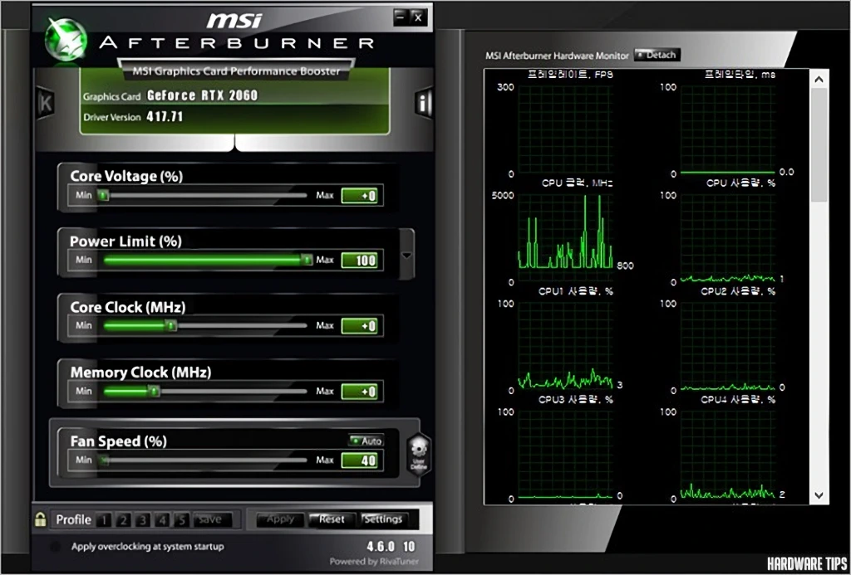The width and height of the screenshot is (851, 575).
Task: Click the Memory Clock (MHz) label
Action: click(140, 373)
